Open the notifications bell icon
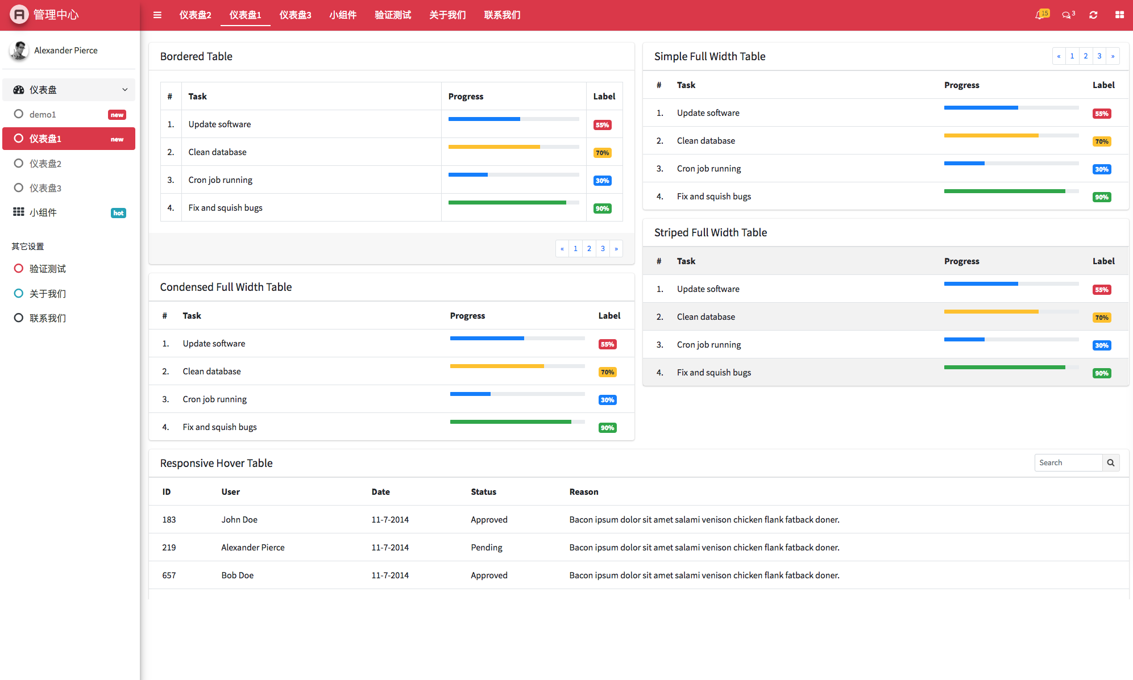 point(1040,15)
